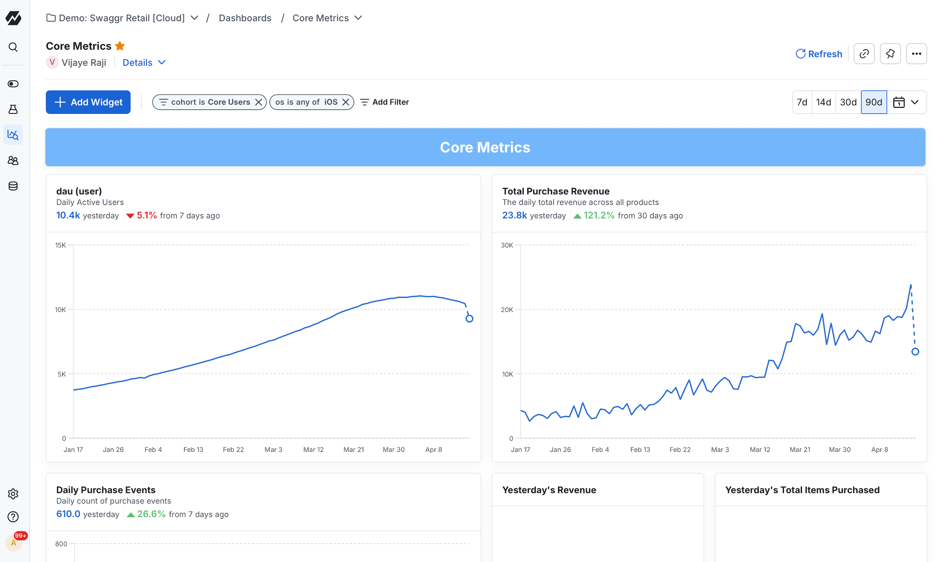Toggle favorite star next to Core Metrics
This screenshot has width=946, height=562.
click(120, 46)
